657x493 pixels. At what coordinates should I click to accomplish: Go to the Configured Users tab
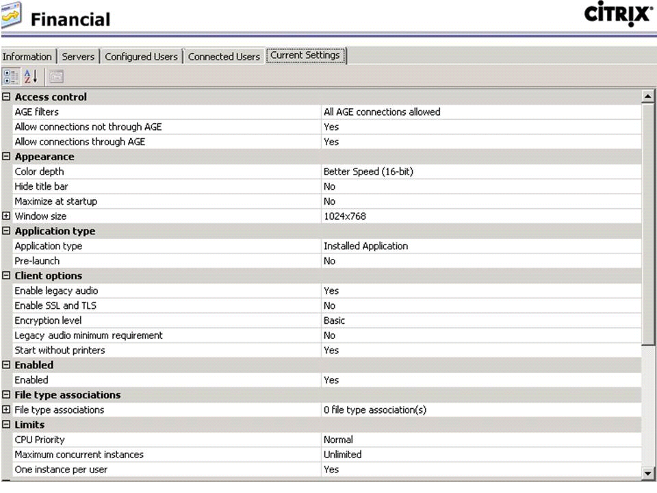click(141, 57)
